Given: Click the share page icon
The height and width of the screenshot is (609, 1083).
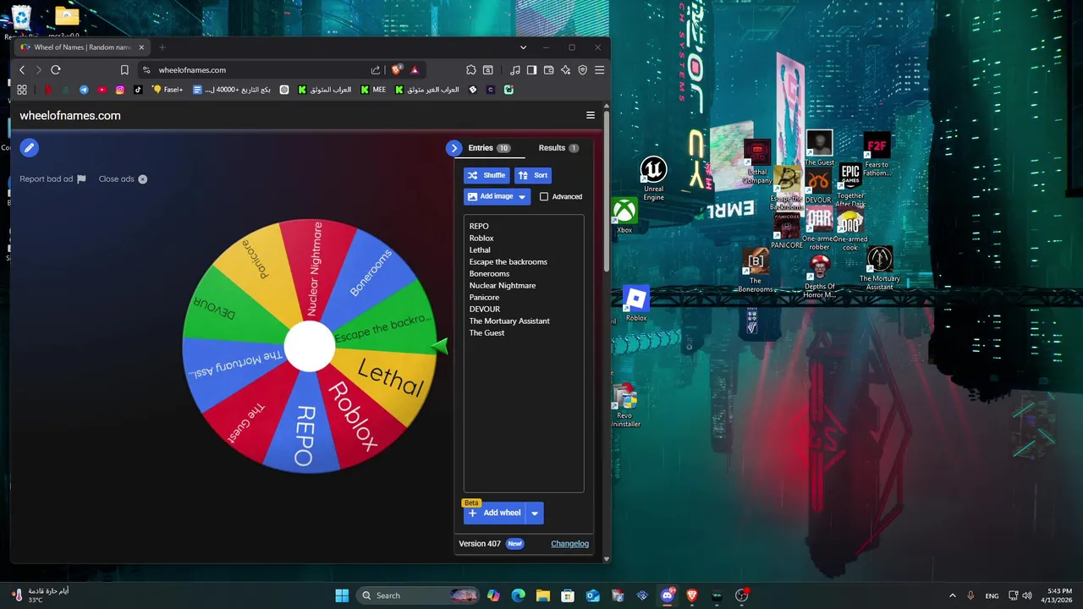Looking at the screenshot, I should coord(376,70).
